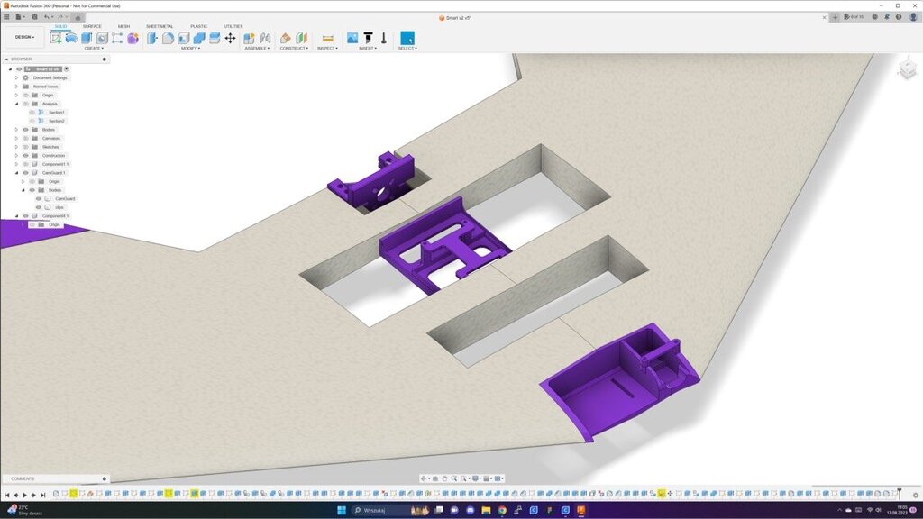Image resolution: width=923 pixels, height=519 pixels.
Task: Expand the Document Settings tree node
Action: pyautogui.click(x=16, y=77)
